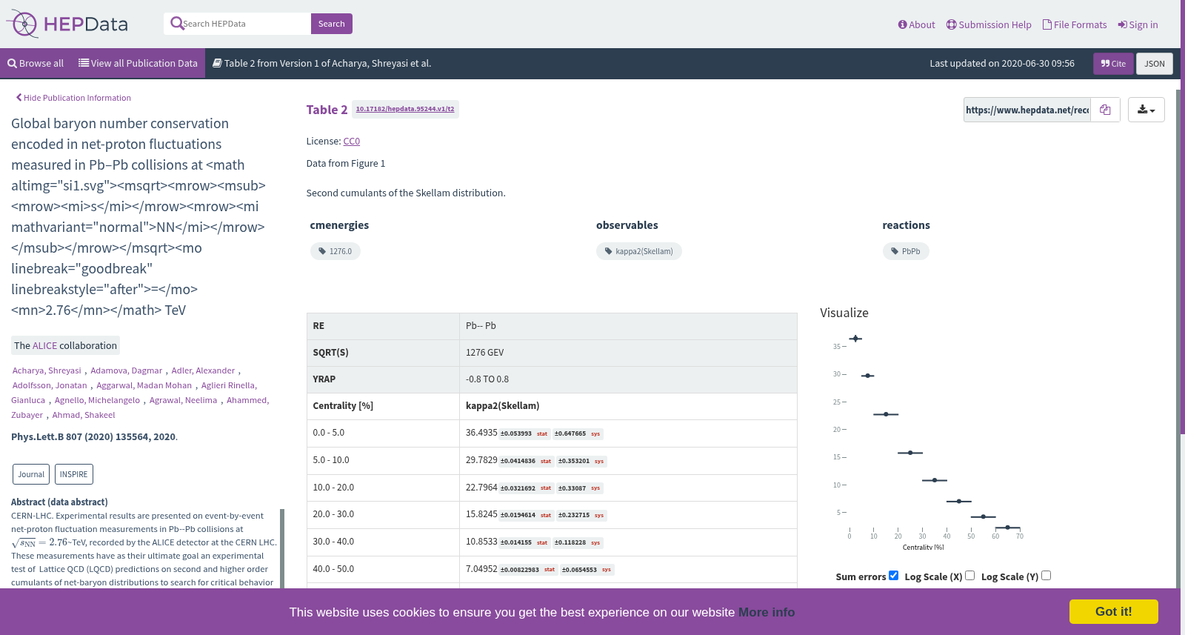Viewport: 1185px width, 635px height.
Task: Click the 1276.0 cmenergies tag
Action: (335, 251)
